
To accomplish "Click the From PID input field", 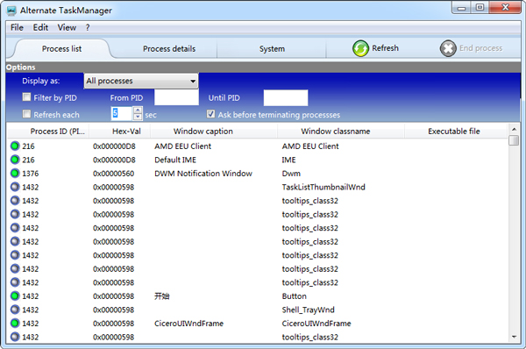I will (176, 97).
